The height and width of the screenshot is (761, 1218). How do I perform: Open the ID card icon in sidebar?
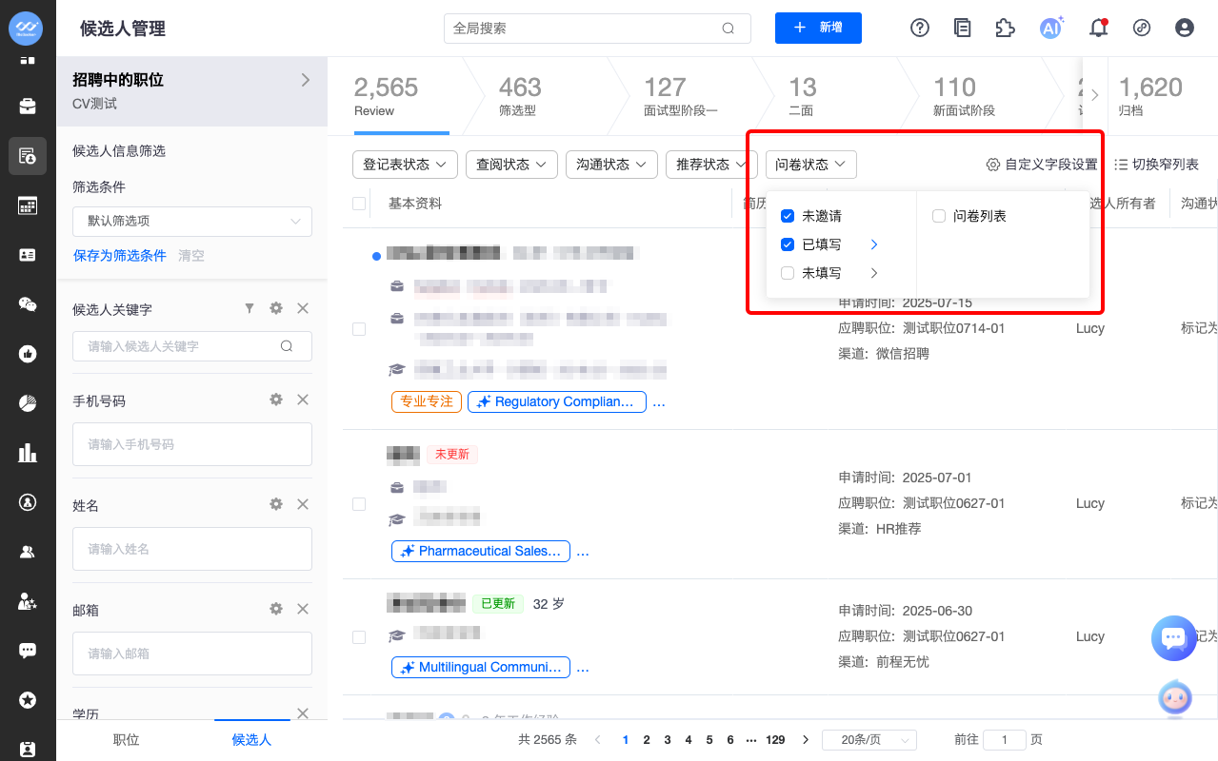[28, 255]
